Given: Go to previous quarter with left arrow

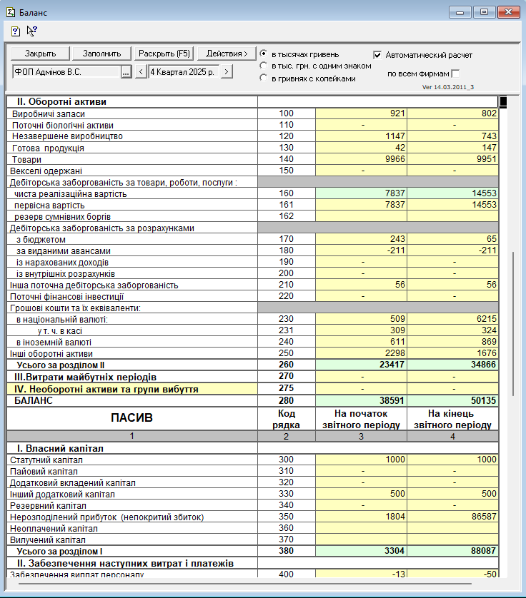Looking at the screenshot, I should pyautogui.click(x=141, y=71).
